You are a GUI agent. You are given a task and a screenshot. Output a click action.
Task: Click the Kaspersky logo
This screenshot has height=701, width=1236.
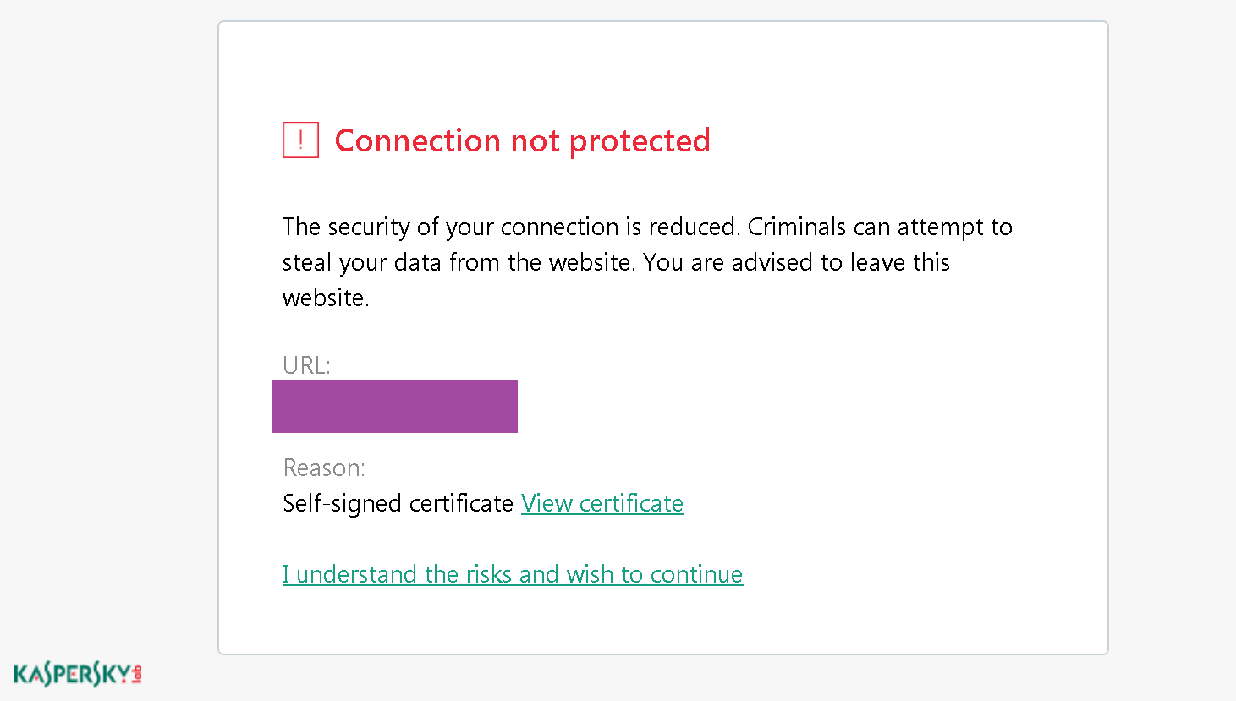pyautogui.click(x=78, y=674)
